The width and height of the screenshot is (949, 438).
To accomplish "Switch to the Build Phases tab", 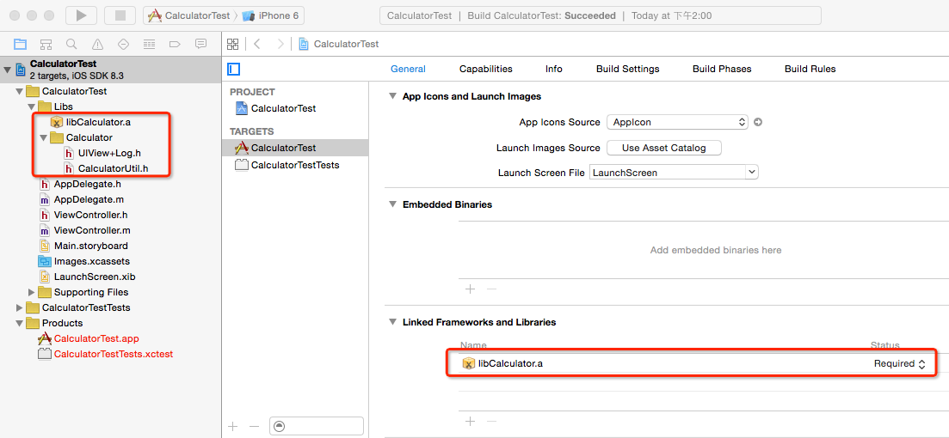I will pos(722,69).
